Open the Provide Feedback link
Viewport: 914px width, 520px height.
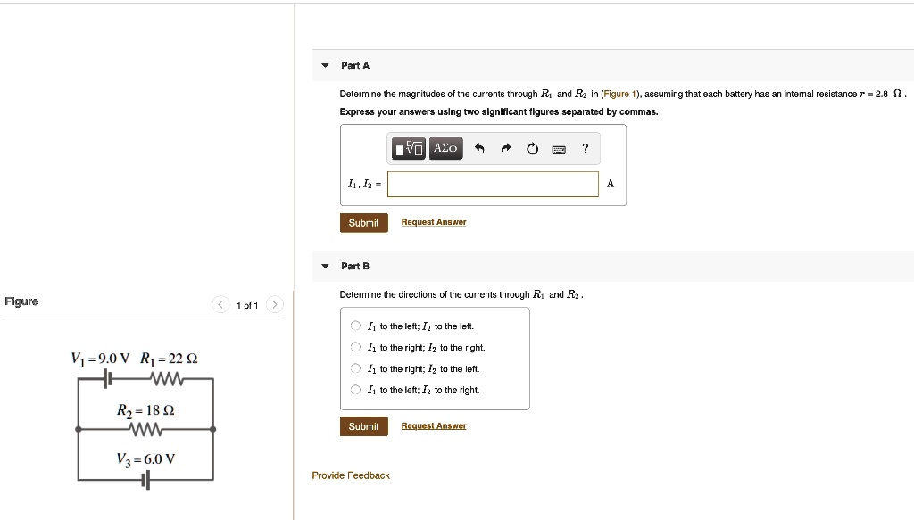[351, 475]
